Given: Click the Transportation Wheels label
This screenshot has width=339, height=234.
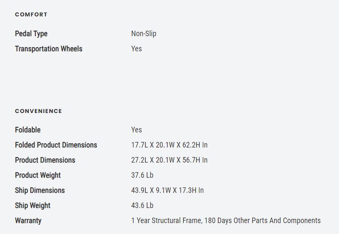Looking at the screenshot, I should coord(48,49).
